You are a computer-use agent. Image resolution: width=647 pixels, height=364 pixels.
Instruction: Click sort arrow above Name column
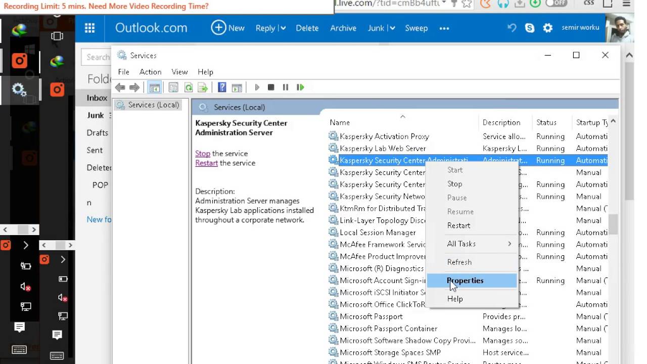point(403,116)
